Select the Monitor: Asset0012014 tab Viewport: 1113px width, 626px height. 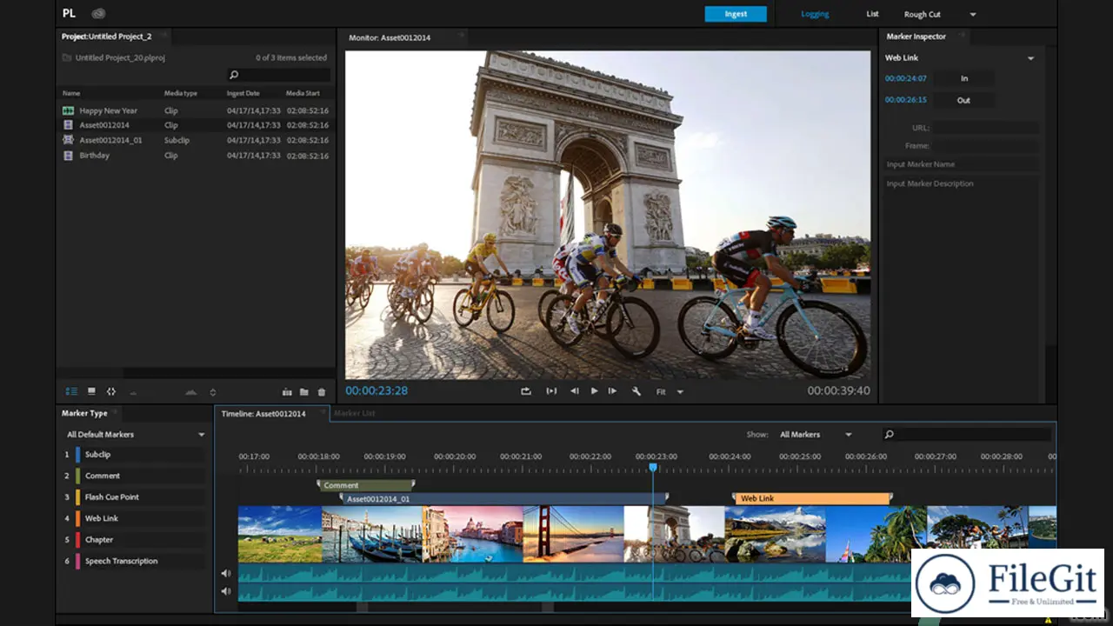(390, 37)
